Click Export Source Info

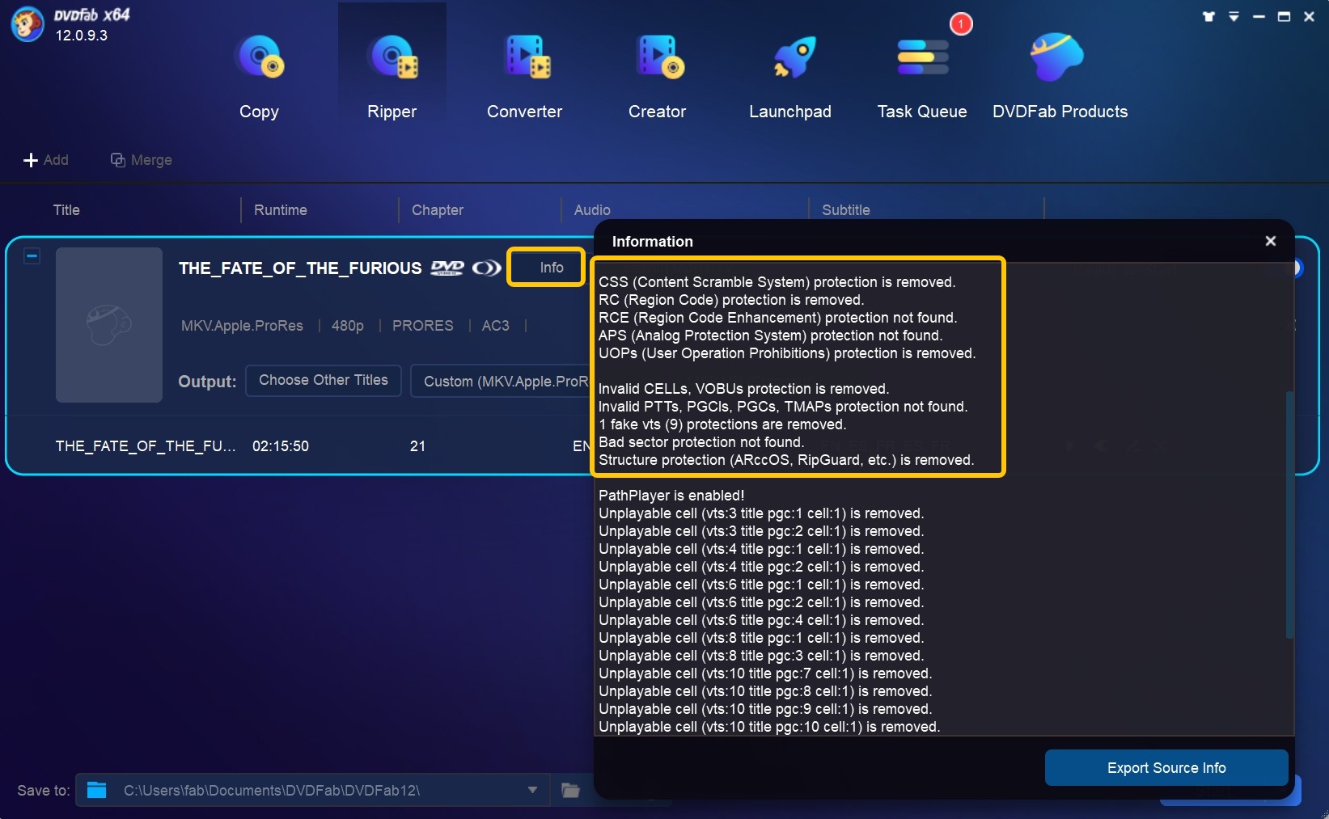[1166, 768]
